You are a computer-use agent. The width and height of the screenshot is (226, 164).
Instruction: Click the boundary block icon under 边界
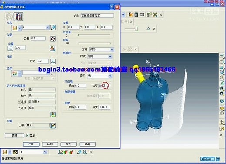click(14, 74)
